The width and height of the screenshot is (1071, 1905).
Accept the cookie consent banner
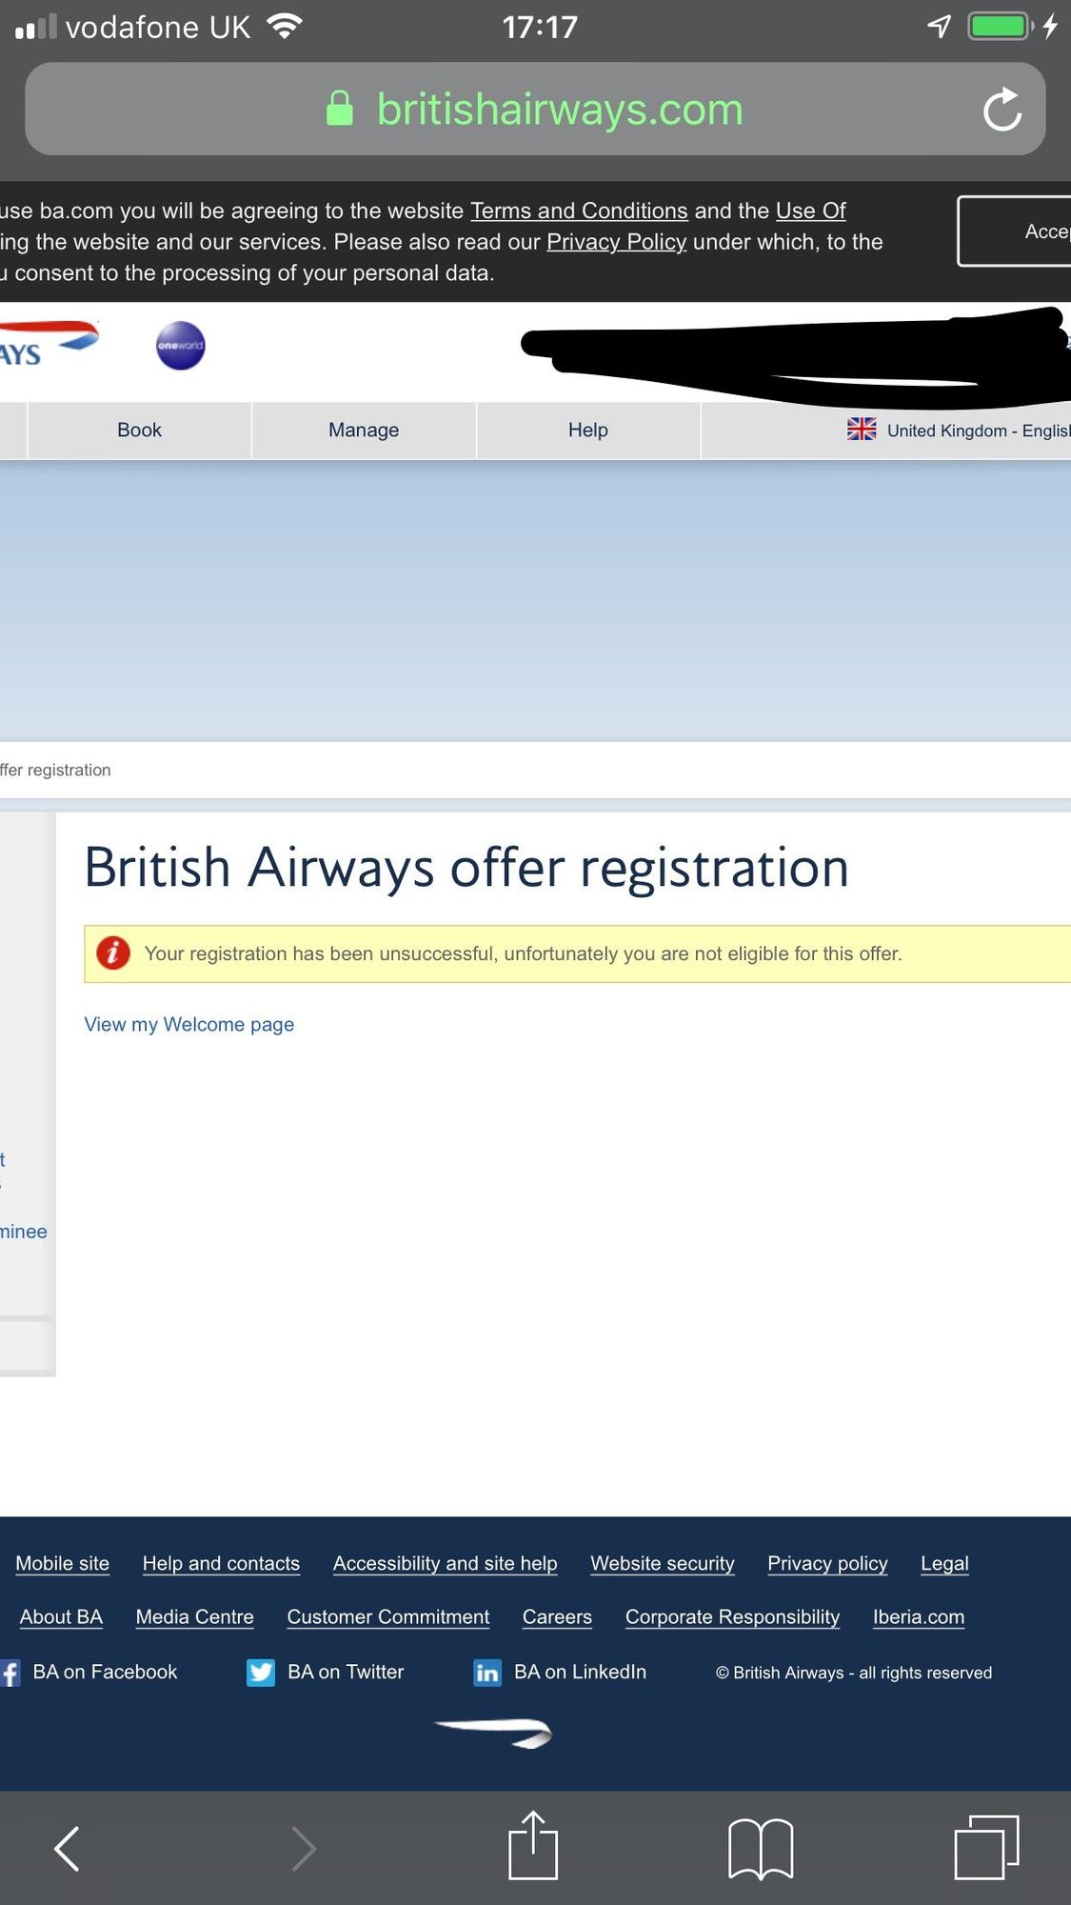coord(1015,231)
